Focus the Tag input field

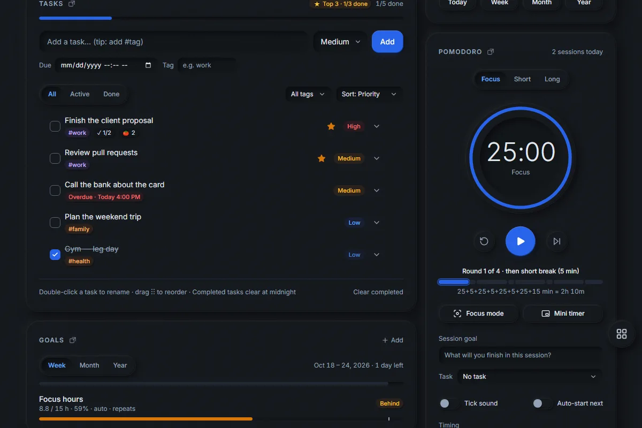click(207, 65)
